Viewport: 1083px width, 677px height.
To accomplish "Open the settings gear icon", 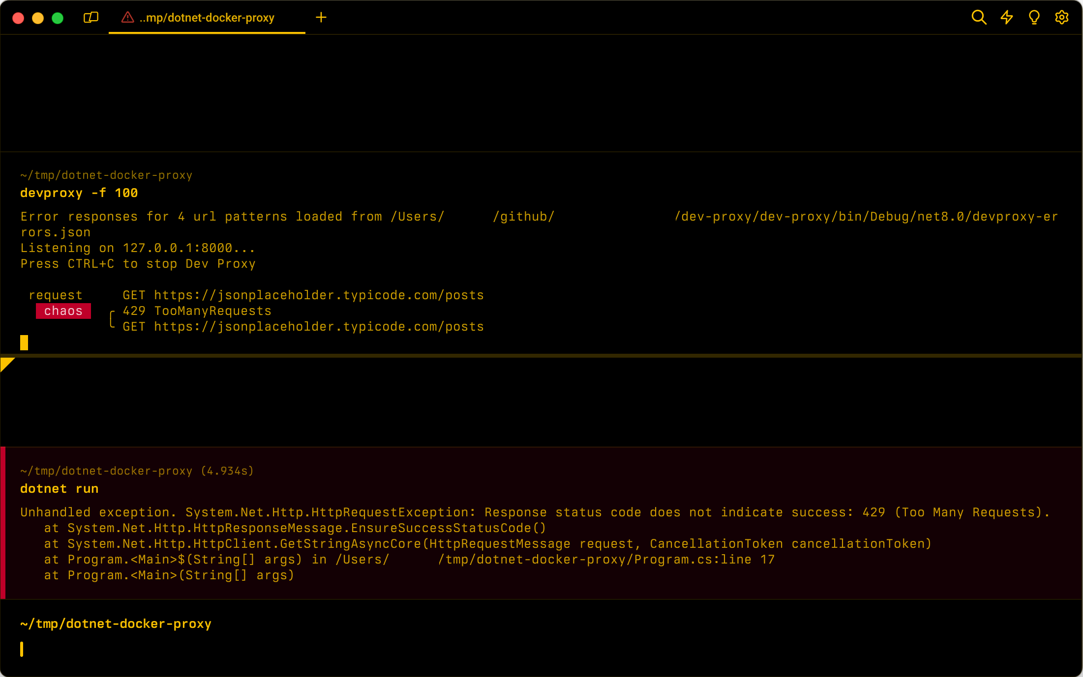I will 1062,18.
